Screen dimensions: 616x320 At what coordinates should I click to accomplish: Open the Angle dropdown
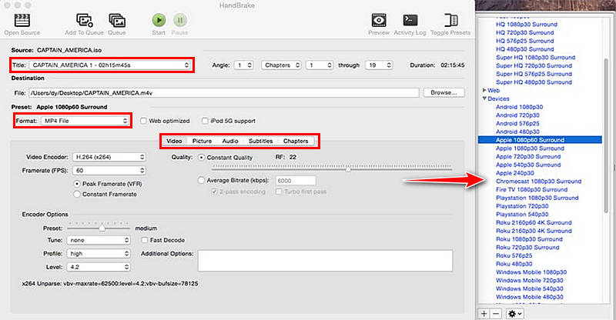click(243, 65)
